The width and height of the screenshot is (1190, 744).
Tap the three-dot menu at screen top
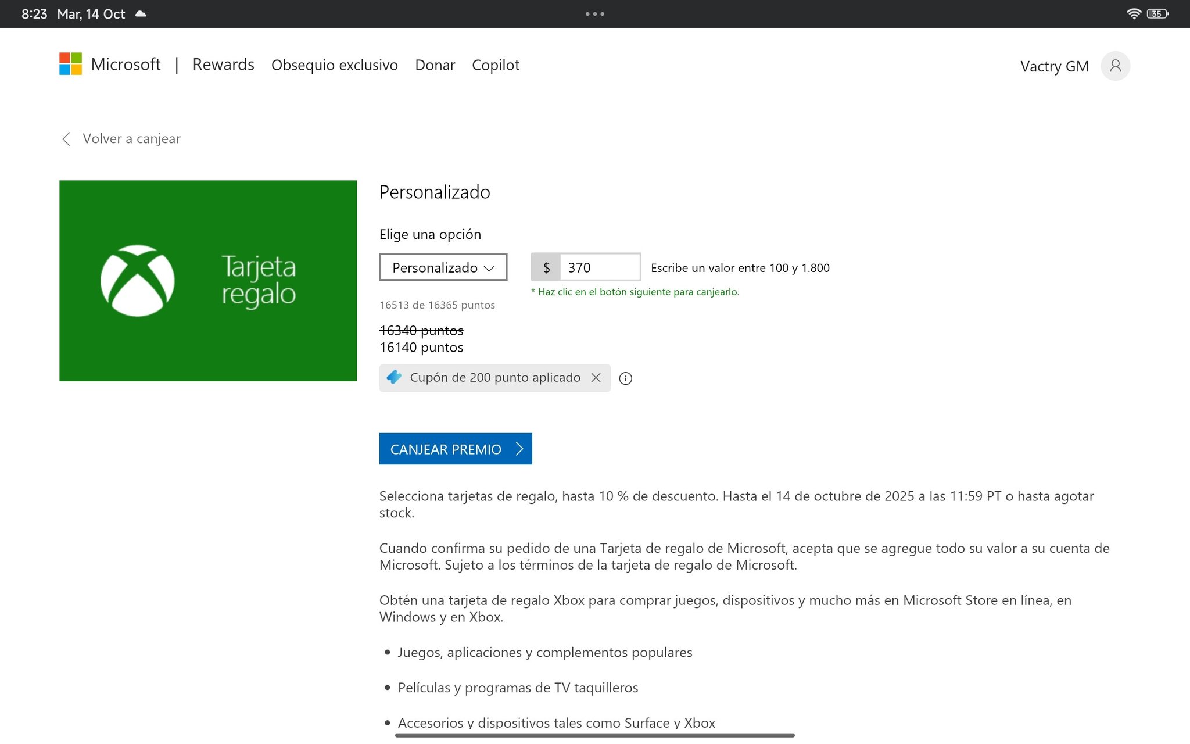click(595, 14)
